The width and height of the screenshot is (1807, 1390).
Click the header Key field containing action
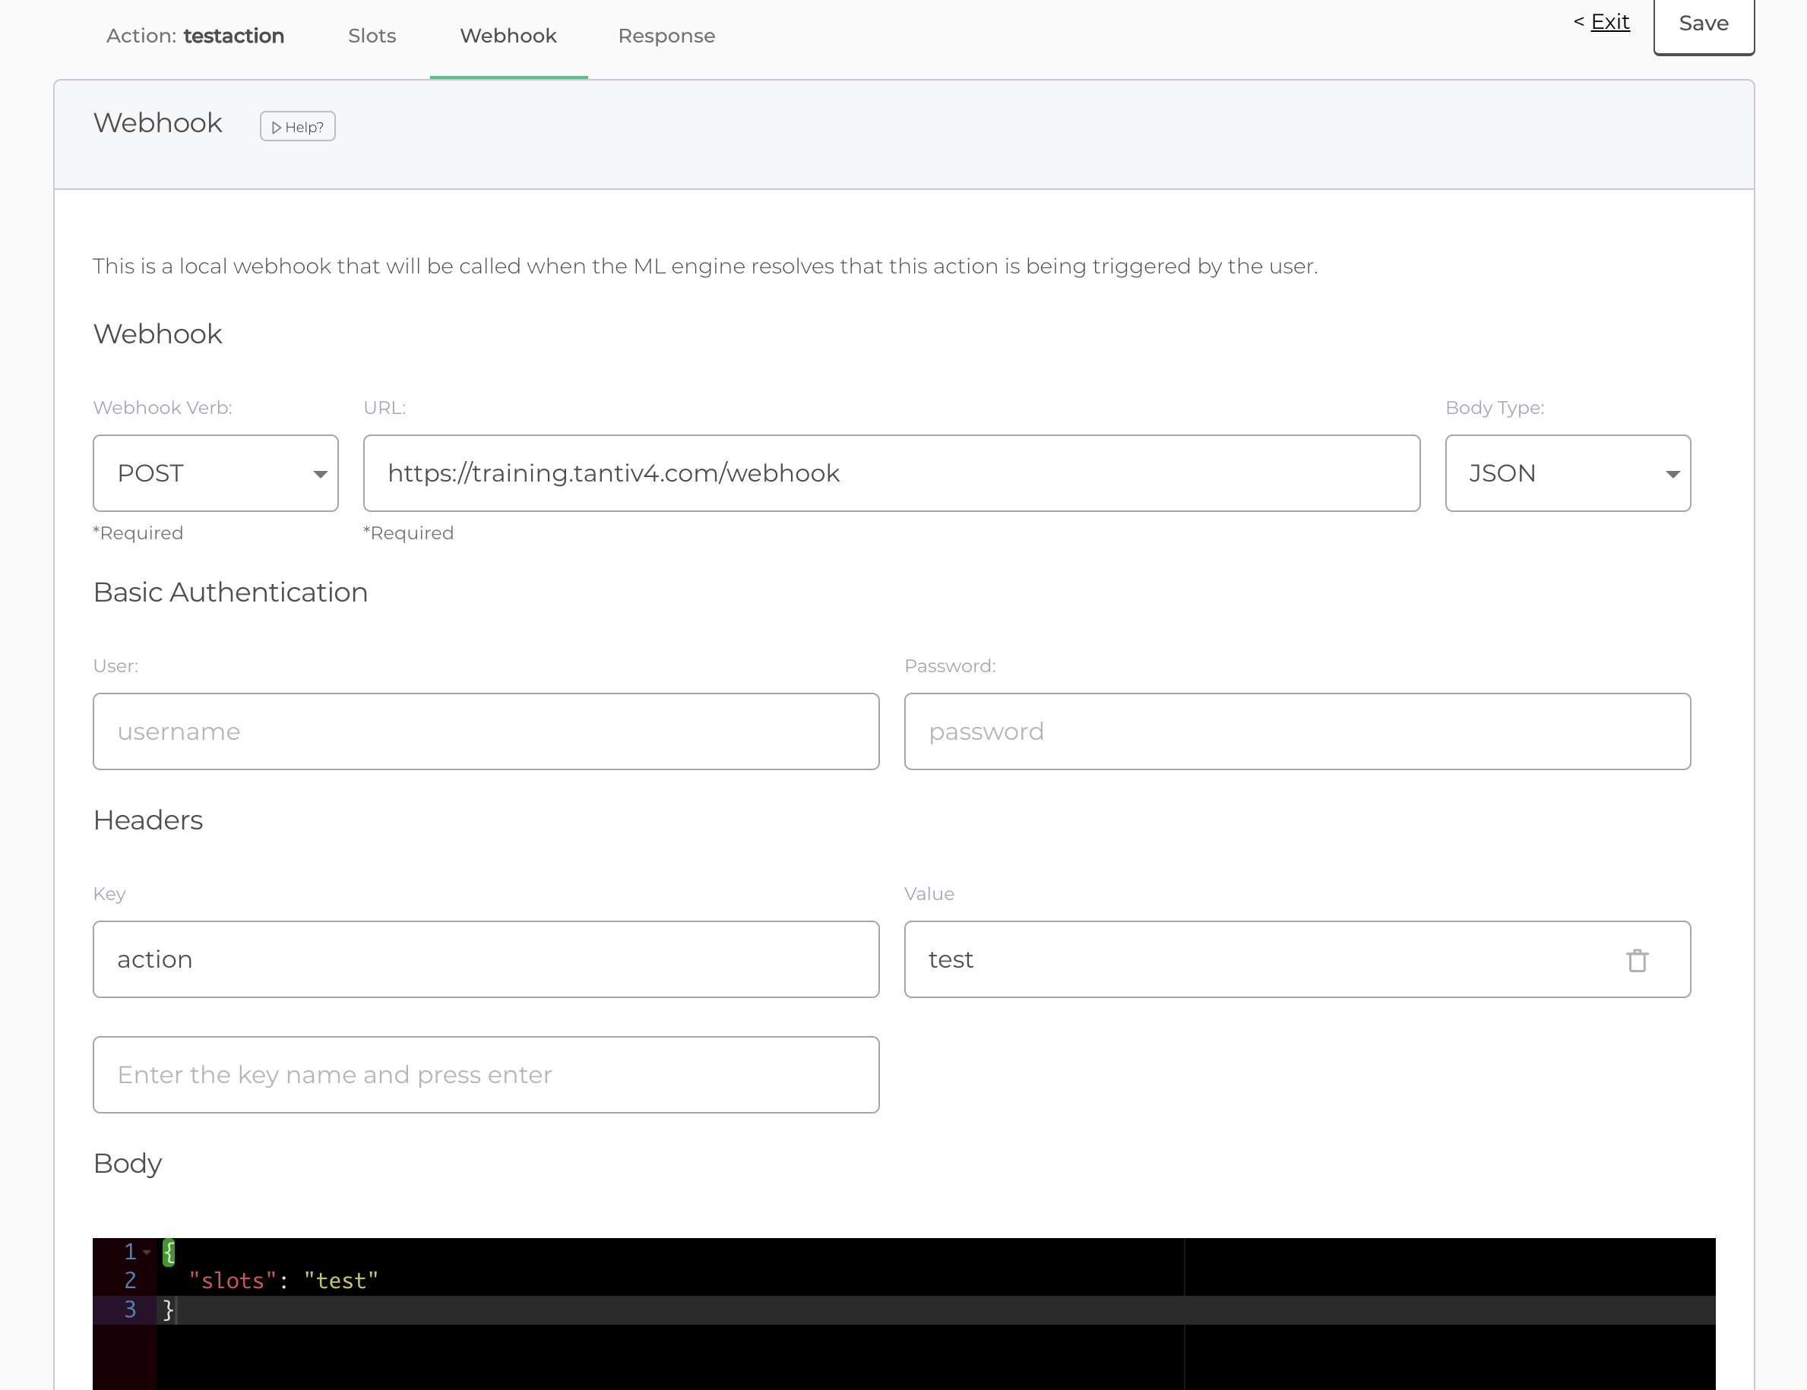[x=486, y=959]
